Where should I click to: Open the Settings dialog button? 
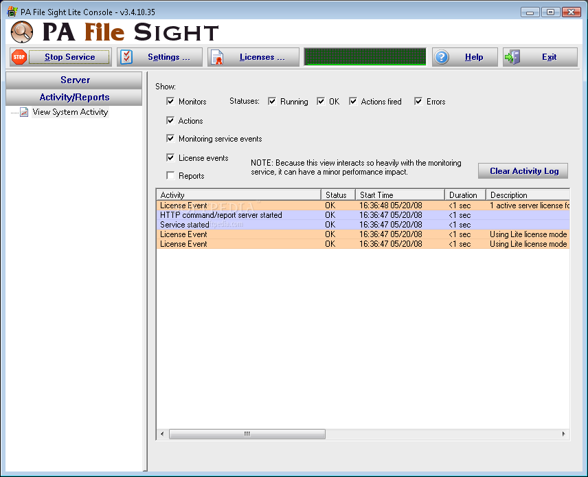(x=160, y=57)
